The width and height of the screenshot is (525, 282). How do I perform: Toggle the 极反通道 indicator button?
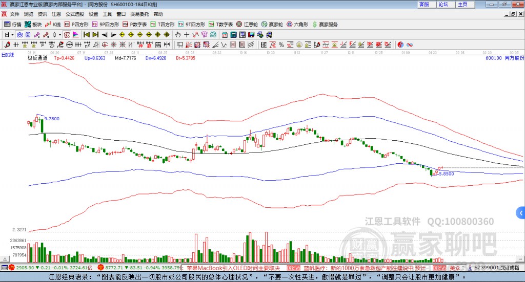coord(37,58)
